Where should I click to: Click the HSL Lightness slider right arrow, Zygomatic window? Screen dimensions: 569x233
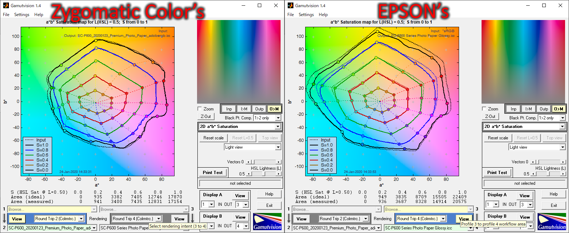(279, 174)
